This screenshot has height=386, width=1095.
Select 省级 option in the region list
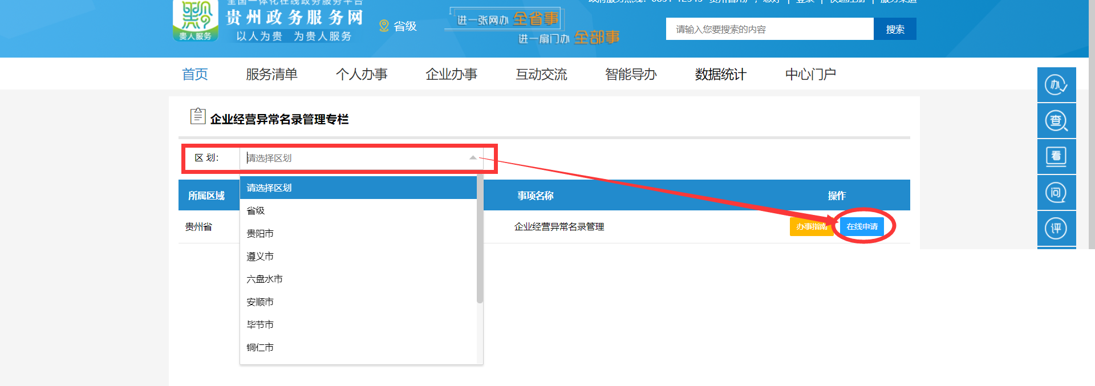tap(255, 210)
